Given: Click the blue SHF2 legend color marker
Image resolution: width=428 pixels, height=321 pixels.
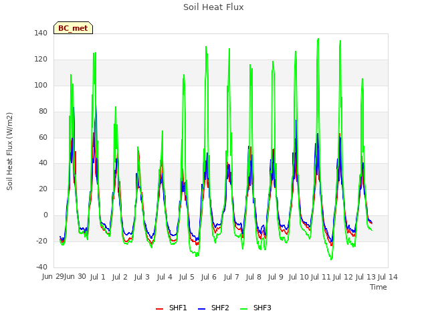Looking at the screenshot, I should pos(201,309).
